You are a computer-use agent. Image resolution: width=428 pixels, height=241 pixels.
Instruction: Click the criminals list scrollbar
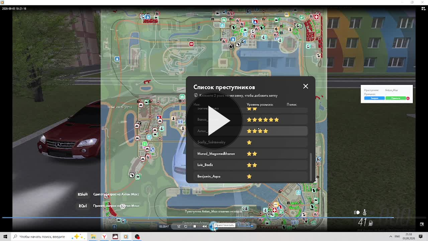pyautogui.click(x=311, y=166)
